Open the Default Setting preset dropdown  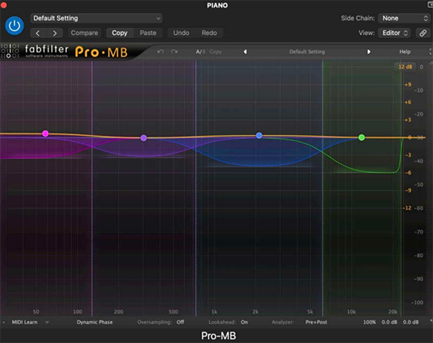(x=96, y=18)
